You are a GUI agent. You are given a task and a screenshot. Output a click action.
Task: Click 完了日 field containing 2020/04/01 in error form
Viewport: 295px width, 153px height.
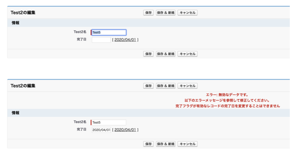(x=101, y=130)
